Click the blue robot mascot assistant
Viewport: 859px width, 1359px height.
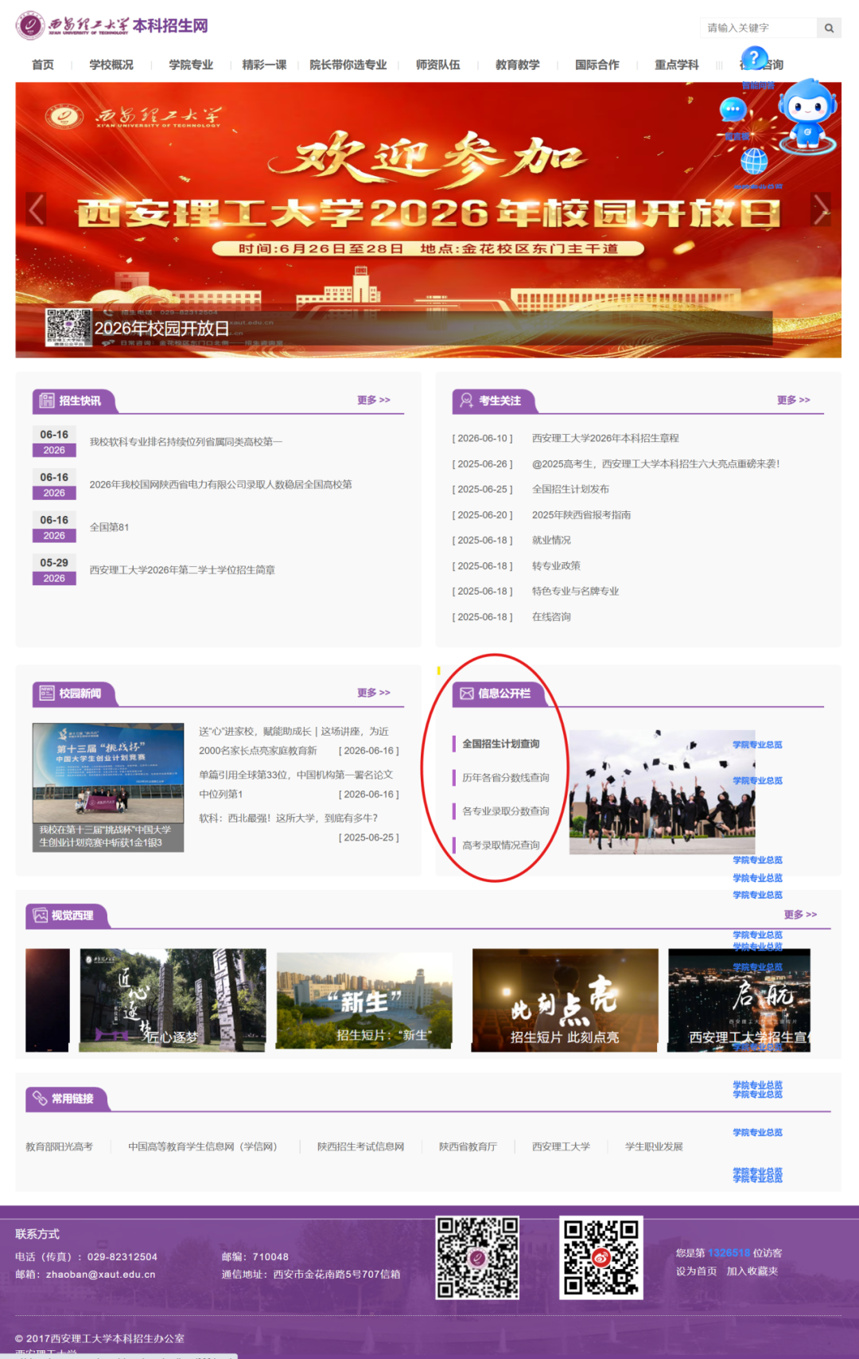(x=807, y=116)
